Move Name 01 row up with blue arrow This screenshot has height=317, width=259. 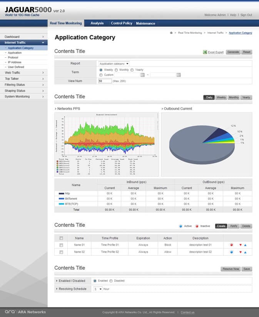(245, 245)
